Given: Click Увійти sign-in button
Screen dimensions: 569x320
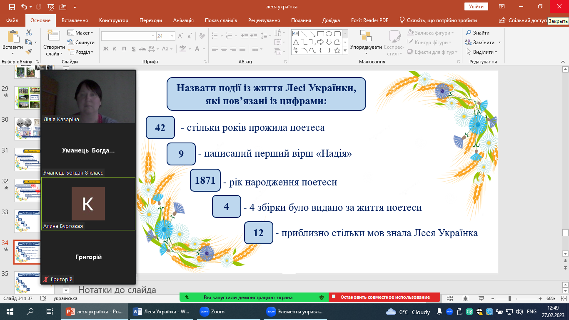Looking at the screenshot, I should 476,7.
